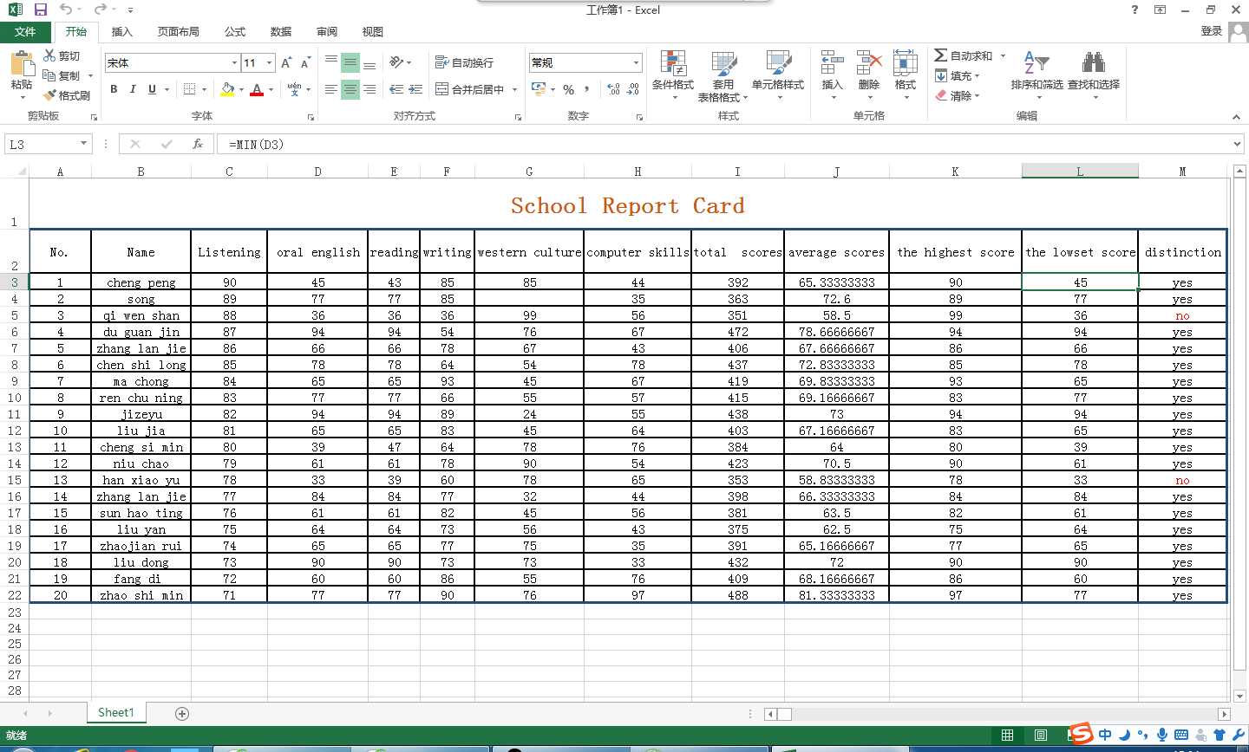Click the phonetic guide (wén) icon
Viewport: 1249px width, 752px height.
[x=295, y=89]
